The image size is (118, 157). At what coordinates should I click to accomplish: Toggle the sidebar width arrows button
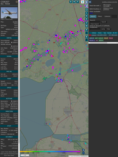90,2
